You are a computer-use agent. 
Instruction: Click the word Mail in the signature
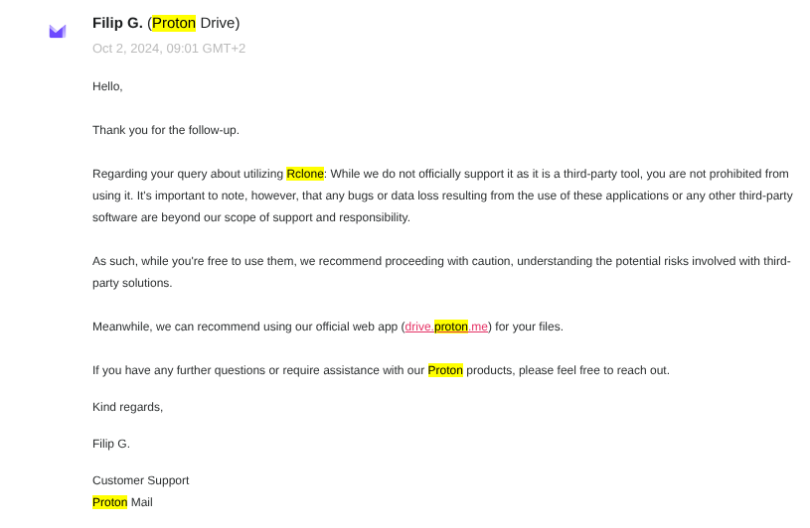pos(142,502)
